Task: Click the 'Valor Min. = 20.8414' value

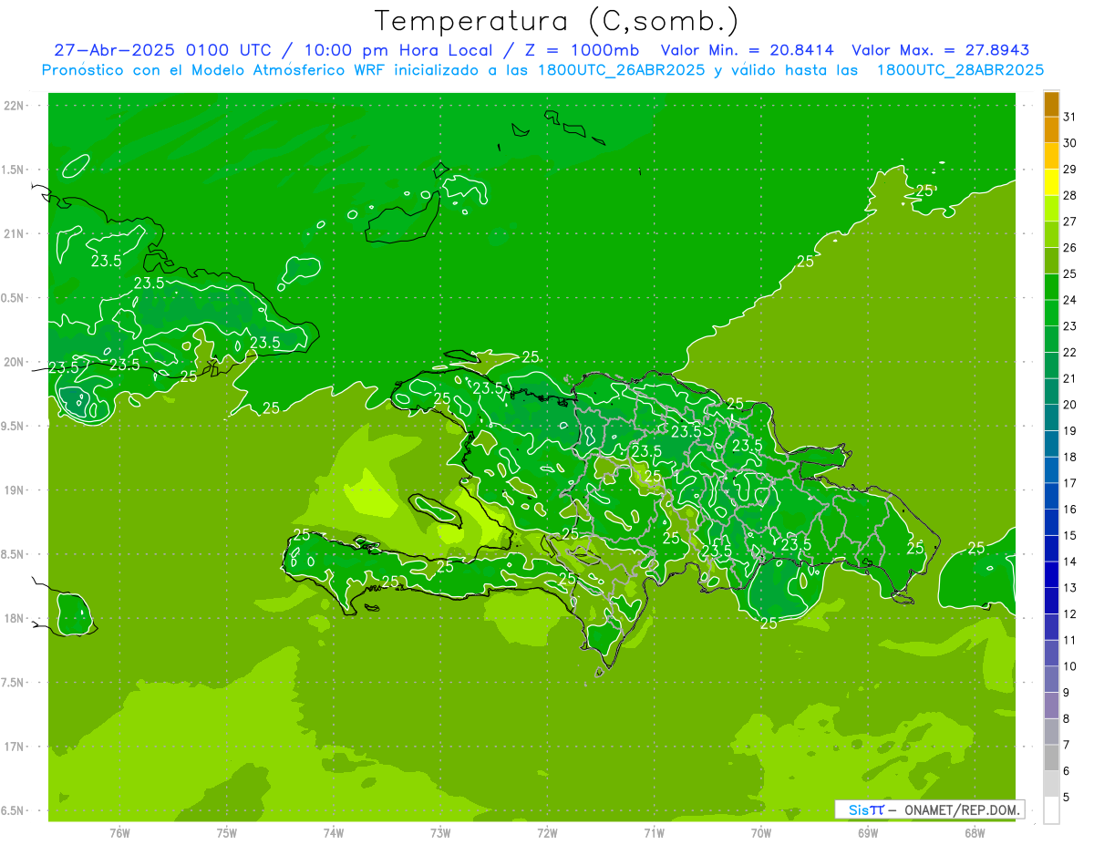Action: tap(748, 50)
